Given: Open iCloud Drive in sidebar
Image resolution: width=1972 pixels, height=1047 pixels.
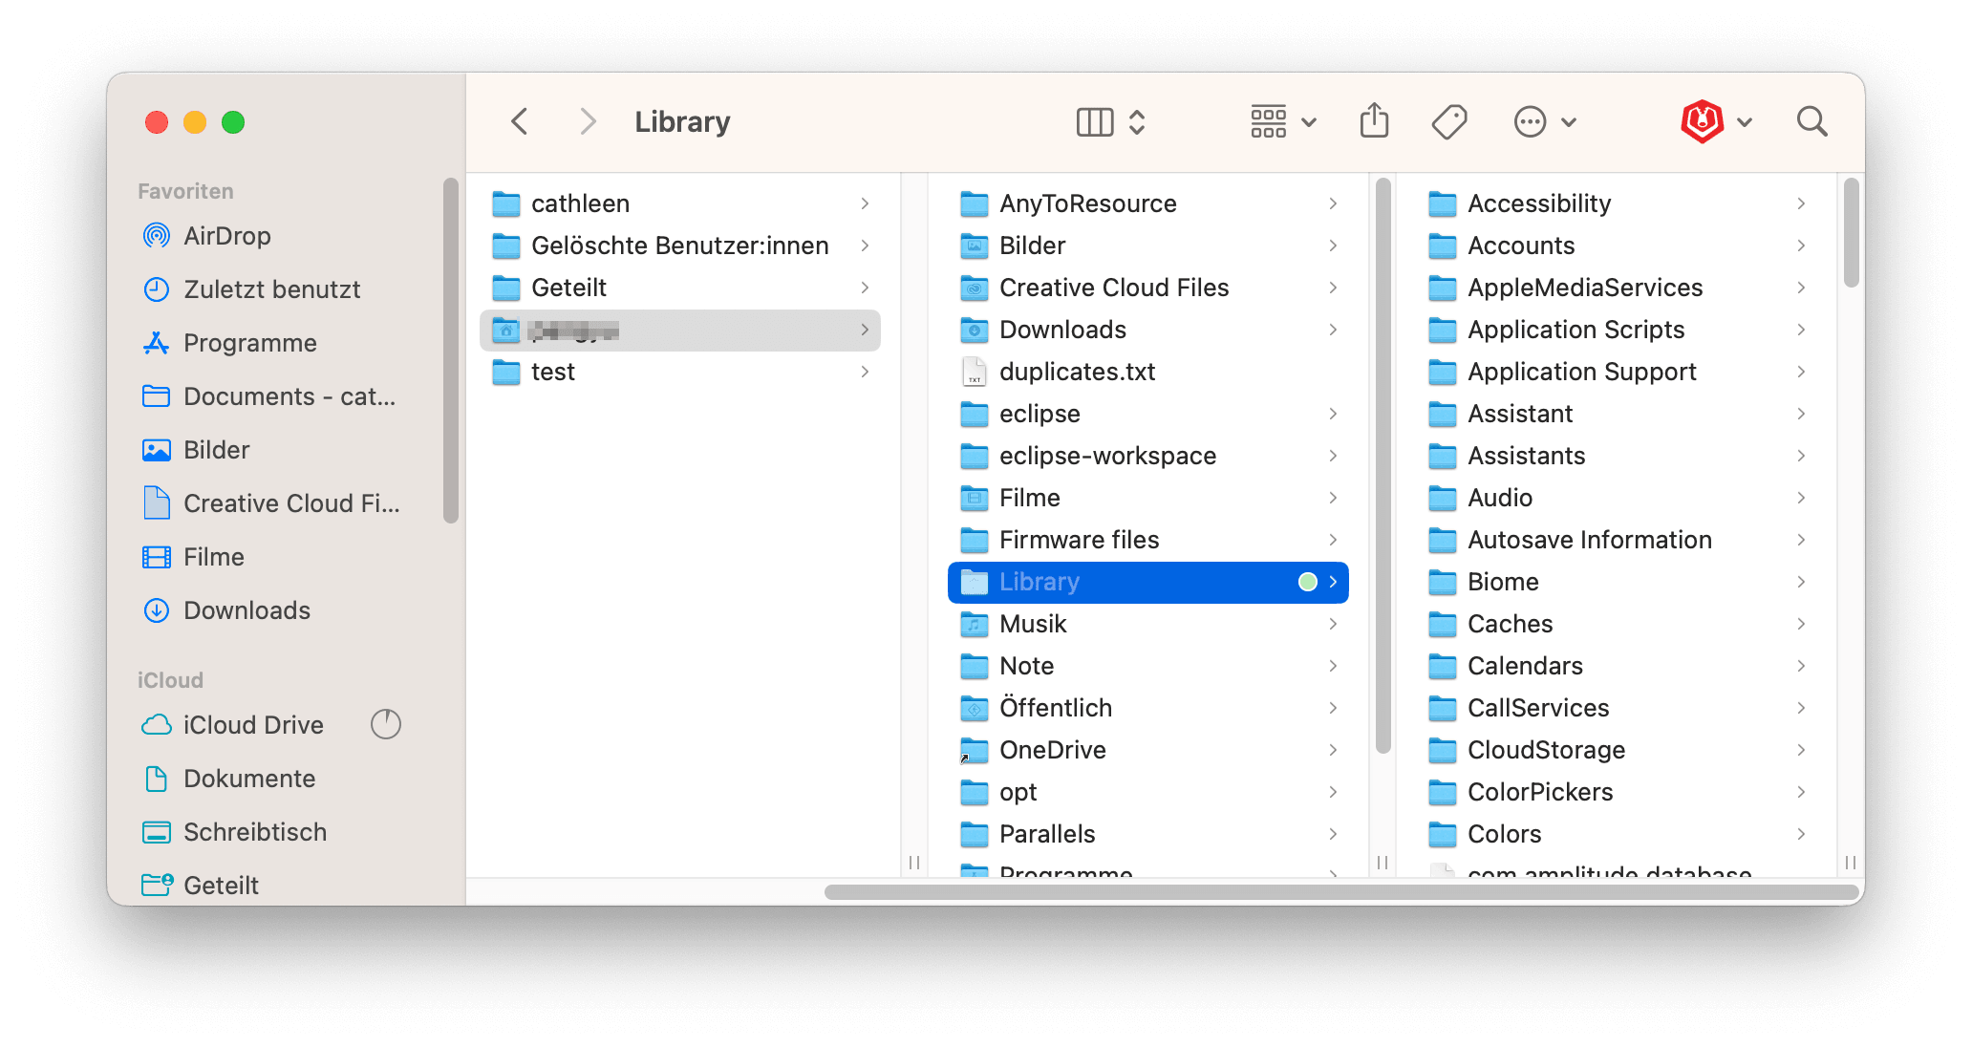Looking at the screenshot, I should click(x=253, y=725).
